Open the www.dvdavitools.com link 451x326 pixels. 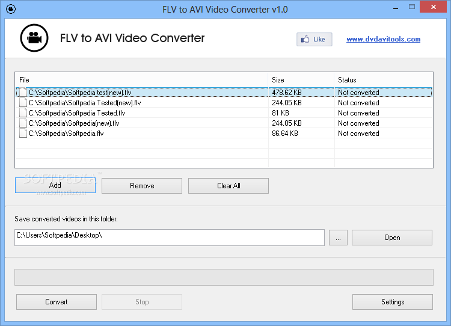[x=383, y=39]
